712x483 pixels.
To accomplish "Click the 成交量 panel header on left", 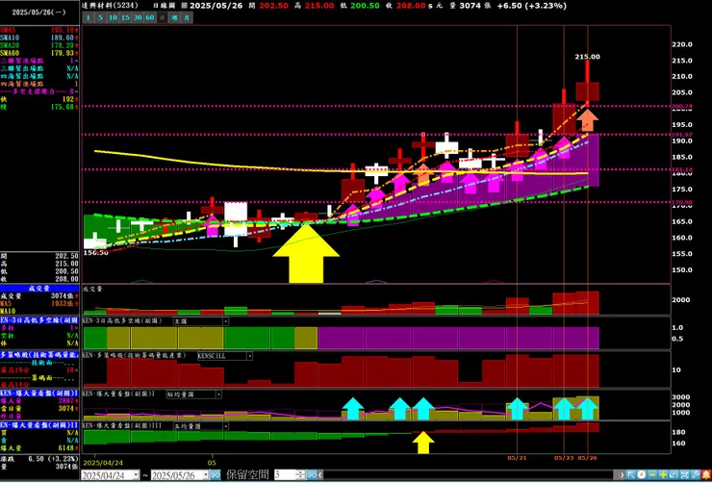I will [39, 288].
